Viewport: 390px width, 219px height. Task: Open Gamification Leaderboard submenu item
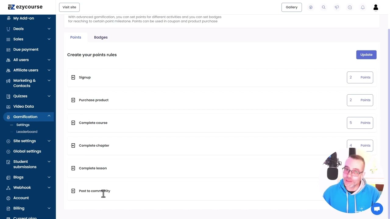(27, 132)
